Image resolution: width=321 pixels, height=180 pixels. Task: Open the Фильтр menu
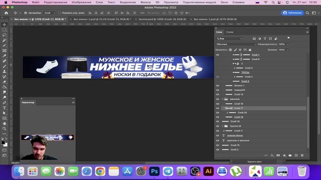145,2
